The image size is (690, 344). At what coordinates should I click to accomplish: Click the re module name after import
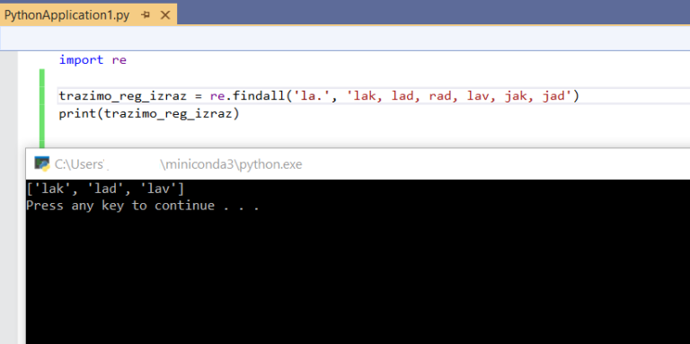click(119, 60)
